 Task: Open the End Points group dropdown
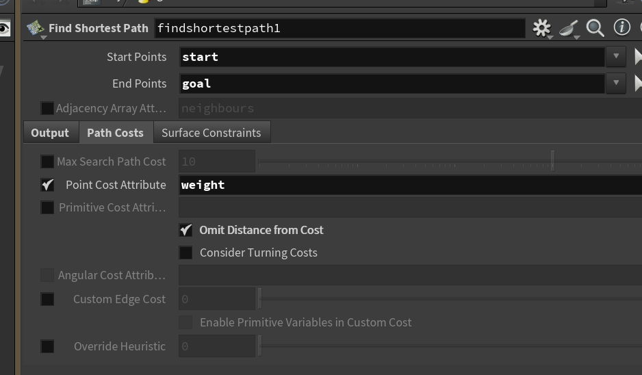[x=616, y=83]
